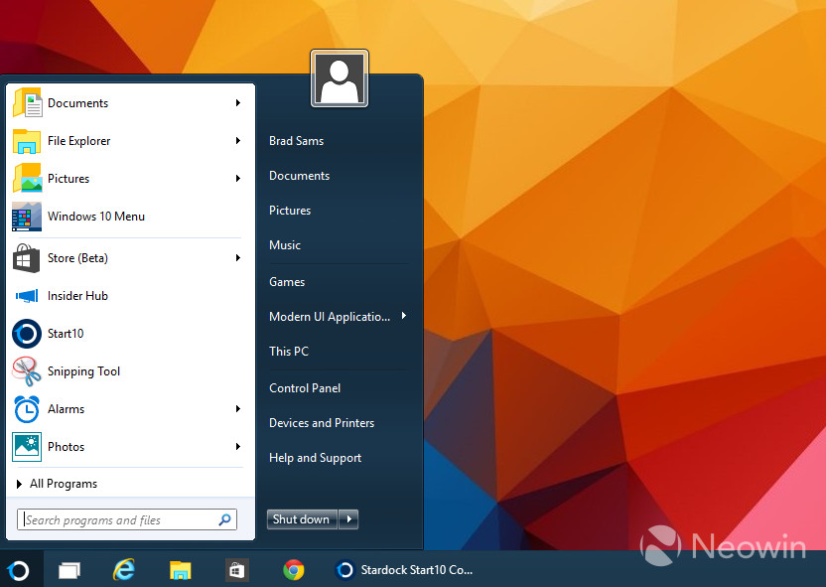The image size is (826, 587).
Task: Click the search magnifier icon
Action: [225, 519]
